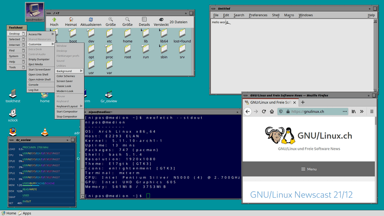384x216 pixels.
Task: Open the Help menu in editor
Action: pyautogui.click(x=371, y=15)
